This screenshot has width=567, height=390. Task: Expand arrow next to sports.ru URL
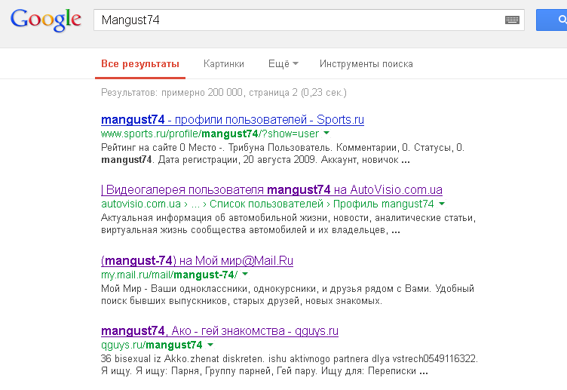(326, 133)
